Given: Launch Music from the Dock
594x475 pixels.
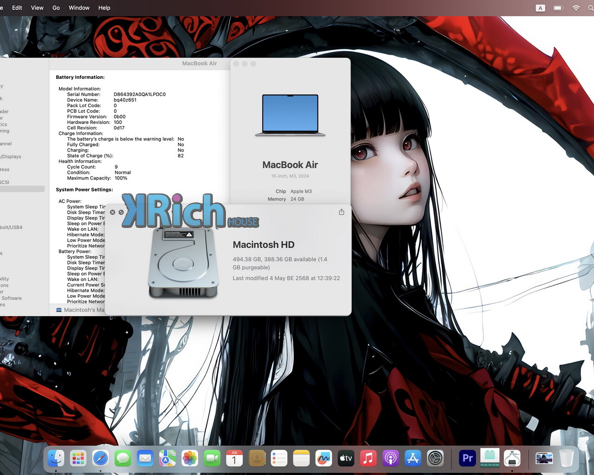Looking at the screenshot, I should [368, 459].
